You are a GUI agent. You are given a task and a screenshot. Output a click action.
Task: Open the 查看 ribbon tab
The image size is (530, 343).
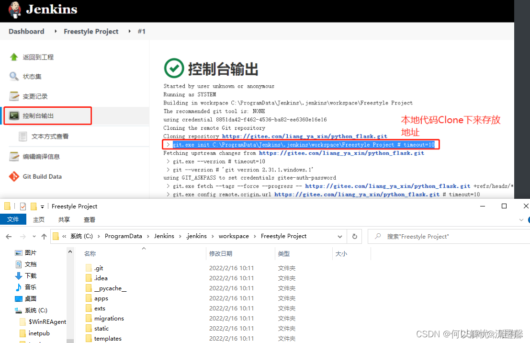click(x=89, y=219)
